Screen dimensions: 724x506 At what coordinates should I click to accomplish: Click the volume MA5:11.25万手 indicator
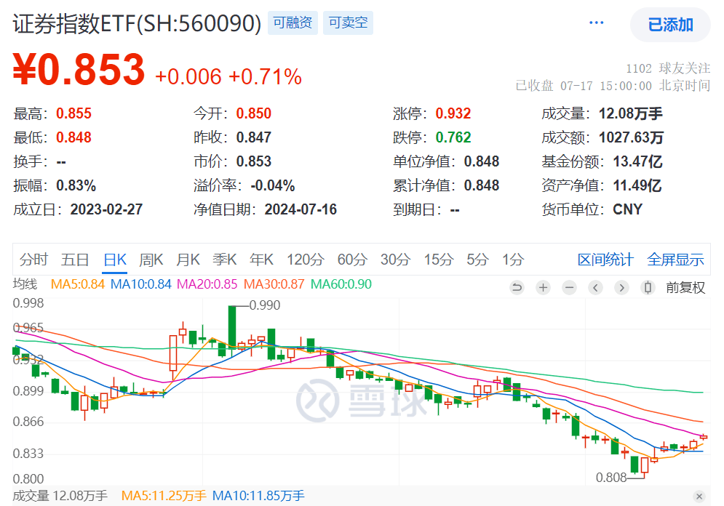pyautogui.click(x=164, y=496)
